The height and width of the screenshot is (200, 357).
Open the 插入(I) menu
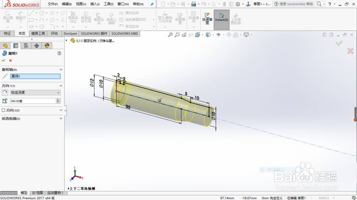tap(95, 4)
